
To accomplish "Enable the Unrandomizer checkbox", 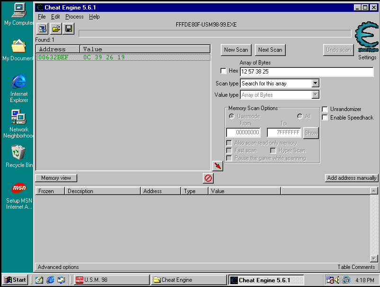I will tap(325, 109).
